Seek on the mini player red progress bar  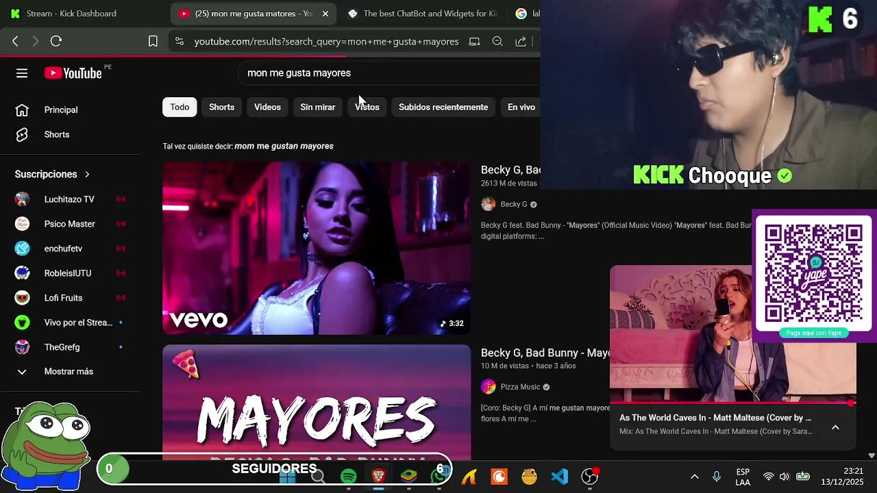[733, 403]
